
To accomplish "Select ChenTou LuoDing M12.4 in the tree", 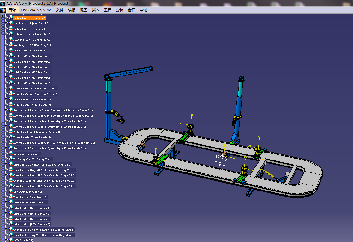I will pos(44,186).
